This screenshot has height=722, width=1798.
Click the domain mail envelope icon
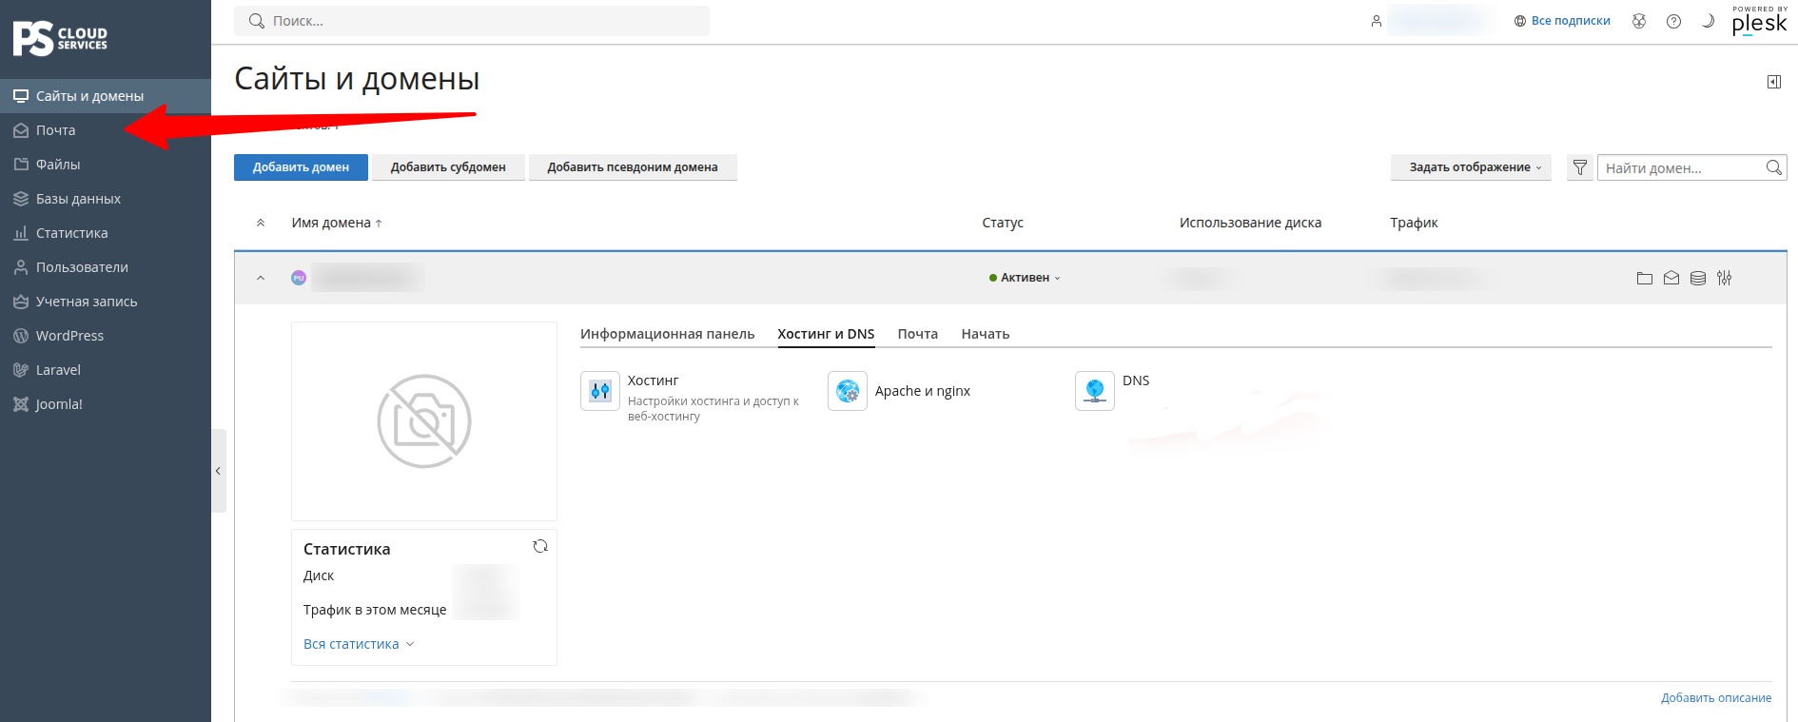(x=1671, y=278)
